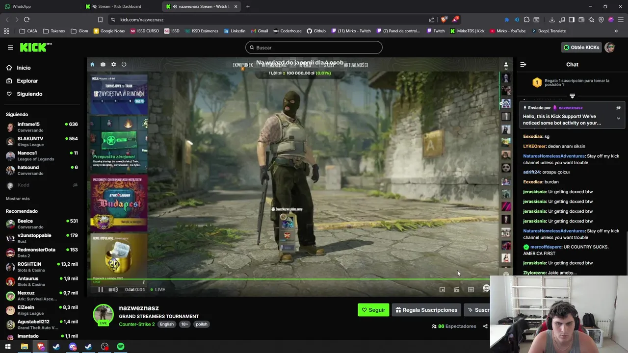Open Github bookmark

(316, 31)
